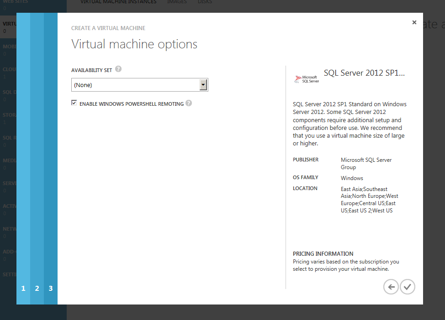Image resolution: width=445 pixels, height=320 pixels.
Task: Click help icon next to PowerShell Remoting
Action: pyautogui.click(x=189, y=103)
